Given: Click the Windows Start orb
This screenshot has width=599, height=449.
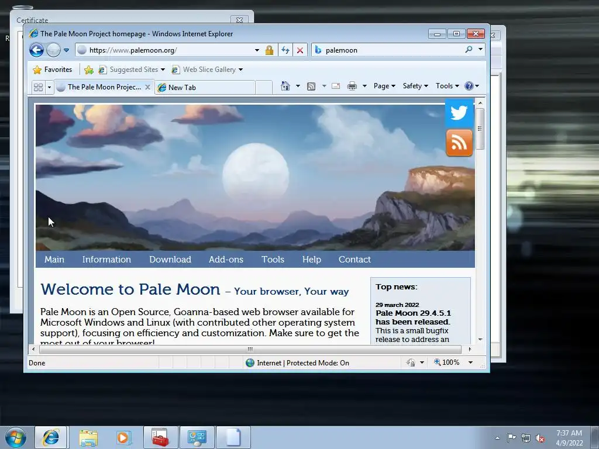Looking at the screenshot, I should [x=15, y=437].
